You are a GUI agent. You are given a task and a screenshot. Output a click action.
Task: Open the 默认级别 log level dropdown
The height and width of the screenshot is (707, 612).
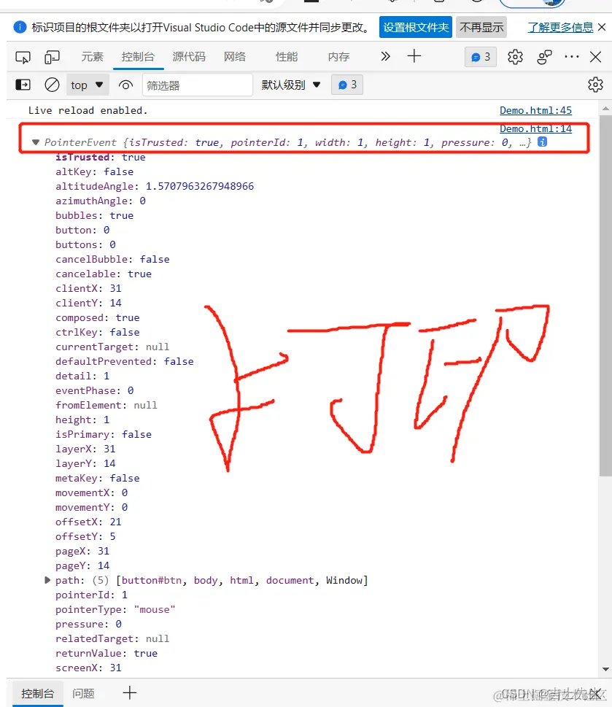291,85
